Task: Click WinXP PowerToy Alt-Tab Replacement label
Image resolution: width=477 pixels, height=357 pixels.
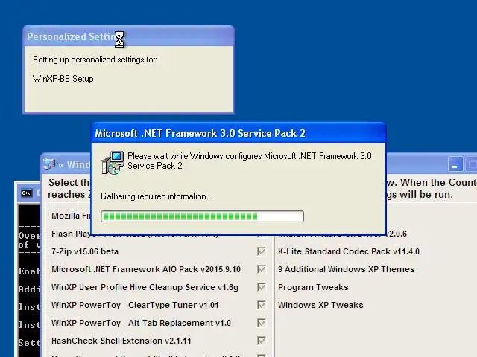Action: tap(141, 323)
